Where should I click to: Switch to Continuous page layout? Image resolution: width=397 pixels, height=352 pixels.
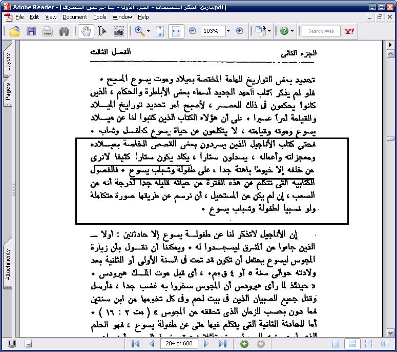[352, 344]
